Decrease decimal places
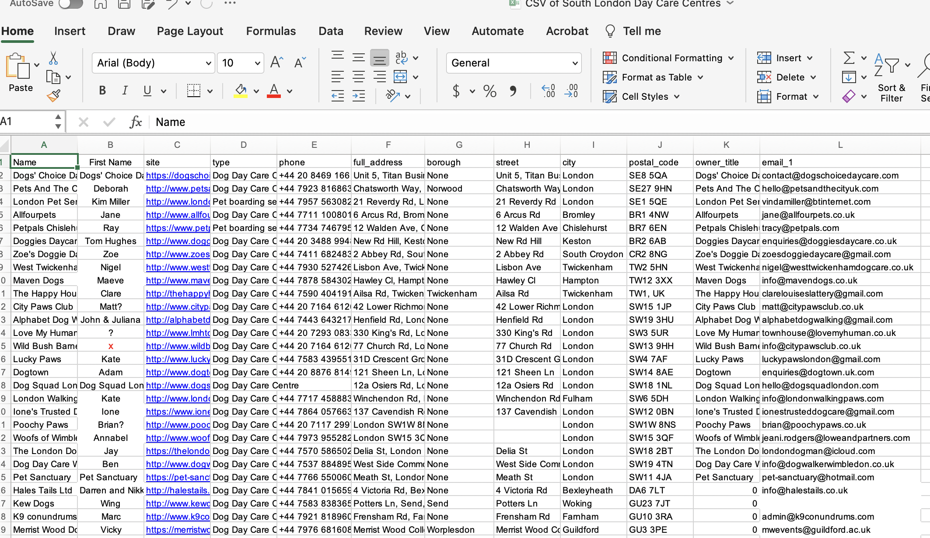The width and height of the screenshot is (930, 538). [x=571, y=91]
